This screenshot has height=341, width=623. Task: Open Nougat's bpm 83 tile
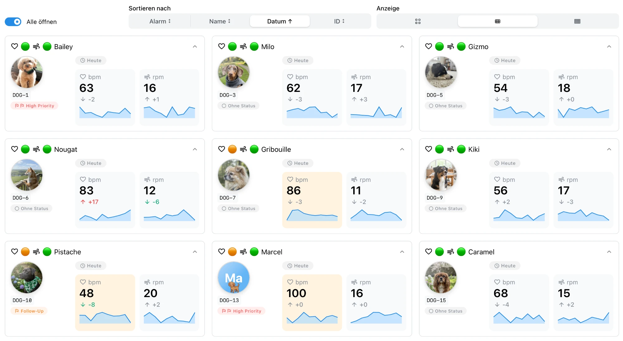pos(105,200)
